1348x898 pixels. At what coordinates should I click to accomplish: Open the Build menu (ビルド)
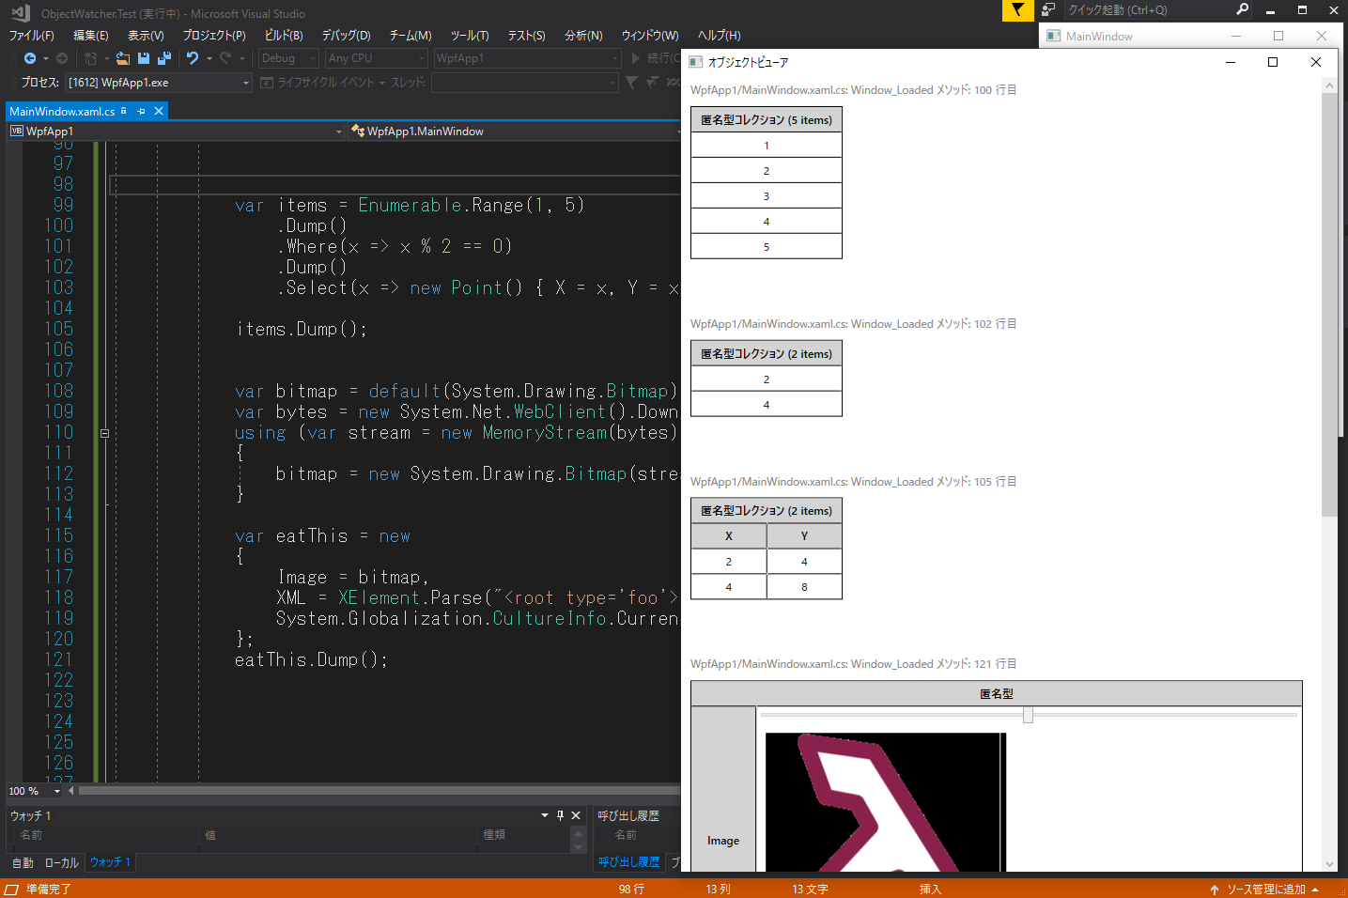tap(284, 36)
